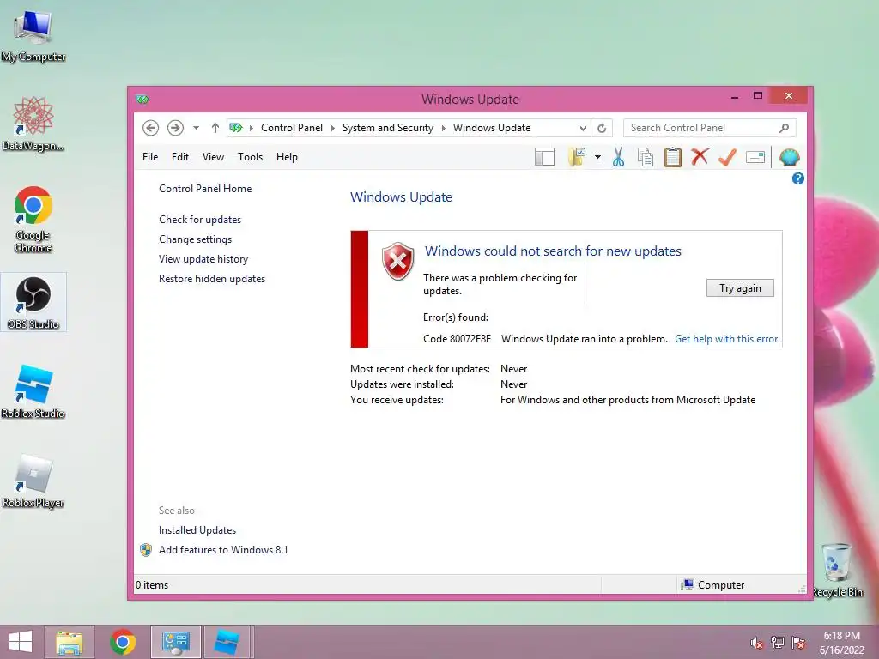Click the Cut scissors icon
The height and width of the screenshot is (659, 879).
tap(618, 158)
